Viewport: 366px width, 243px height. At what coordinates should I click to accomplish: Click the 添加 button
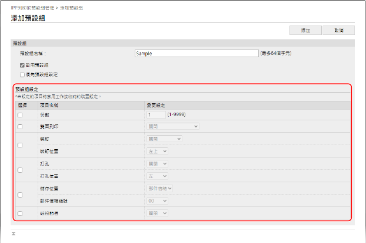pos(305,29)
